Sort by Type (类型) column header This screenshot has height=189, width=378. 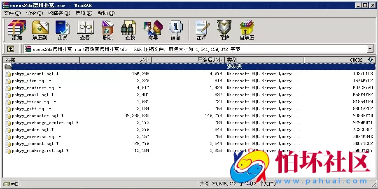tap(264, 60)
